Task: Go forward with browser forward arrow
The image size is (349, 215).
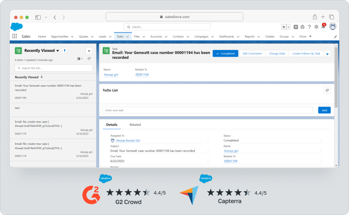Action: 63,17
